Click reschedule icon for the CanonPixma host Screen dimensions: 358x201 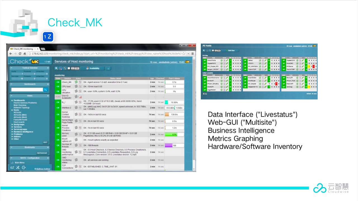221,60
